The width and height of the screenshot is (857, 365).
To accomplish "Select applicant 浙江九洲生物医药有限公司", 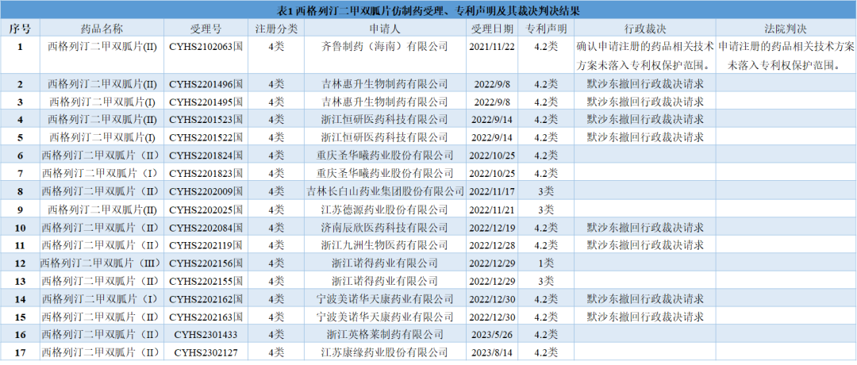I will click(385, 245).
